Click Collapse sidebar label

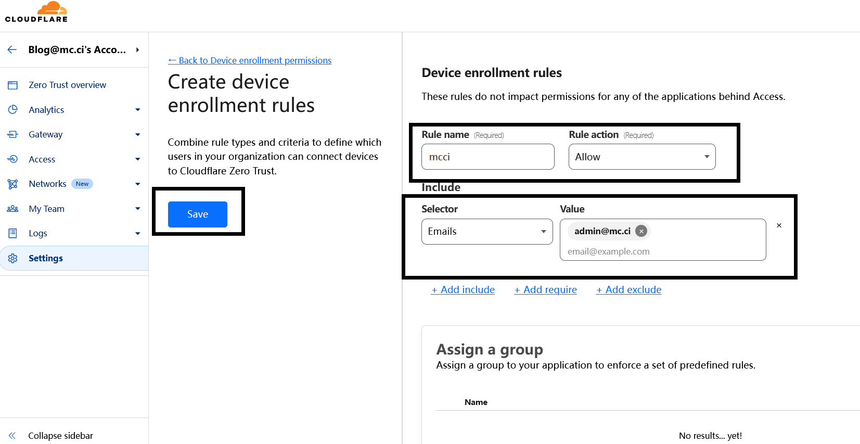(60, 436)
